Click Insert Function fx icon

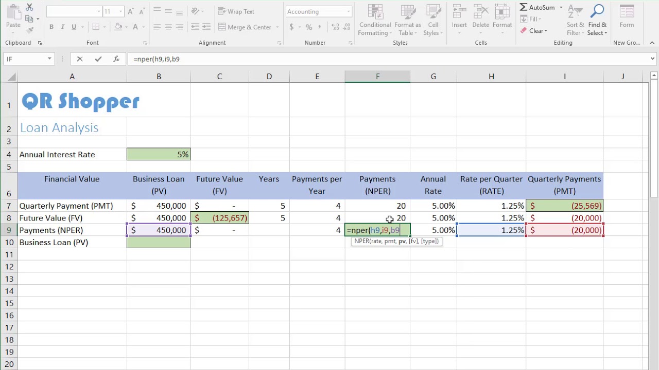pos(116,59)
